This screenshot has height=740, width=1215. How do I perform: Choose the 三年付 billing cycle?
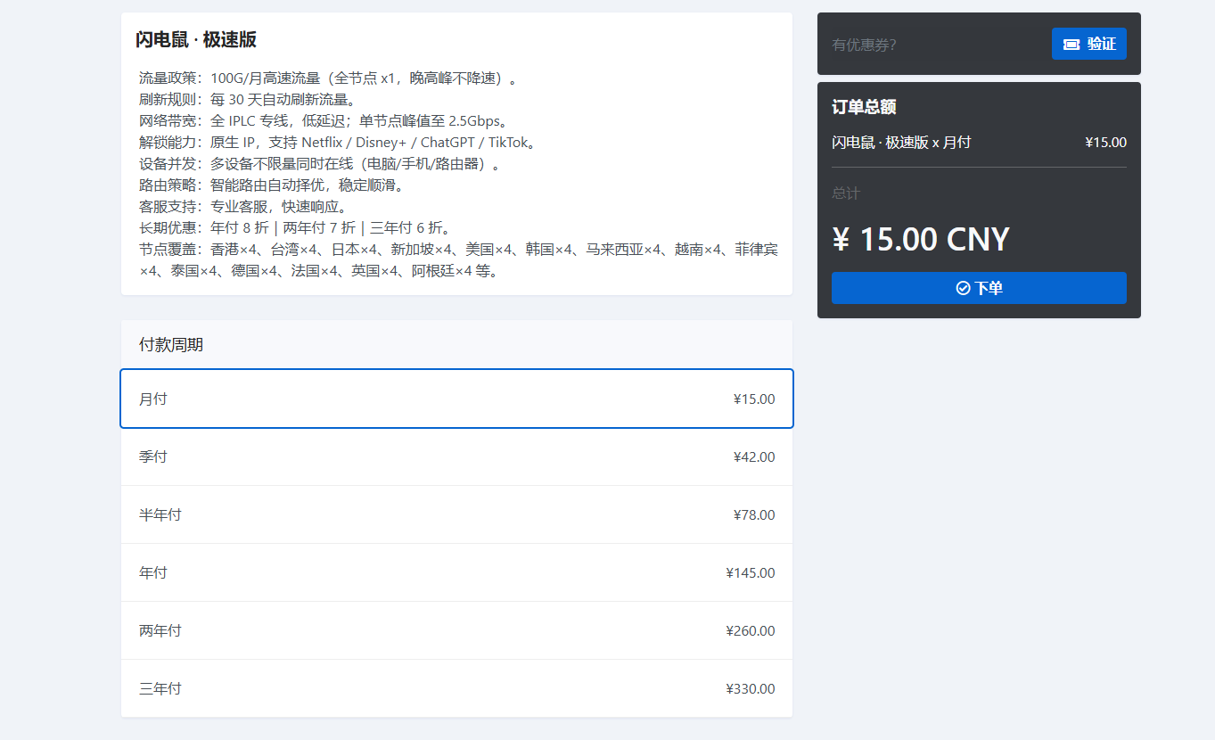coord(456,688)
